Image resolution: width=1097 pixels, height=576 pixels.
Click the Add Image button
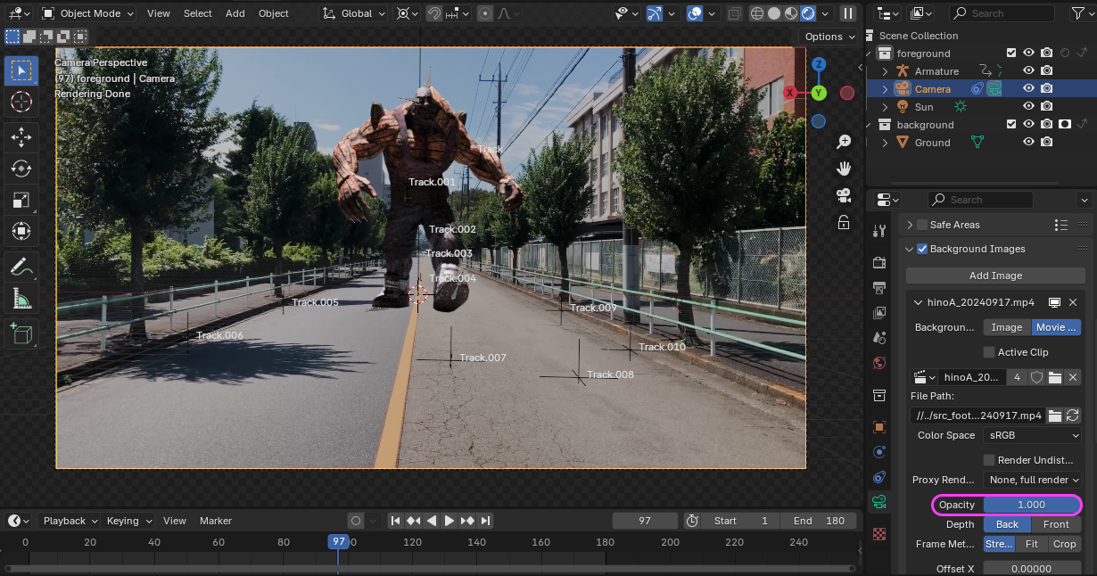tap(995, 276)
